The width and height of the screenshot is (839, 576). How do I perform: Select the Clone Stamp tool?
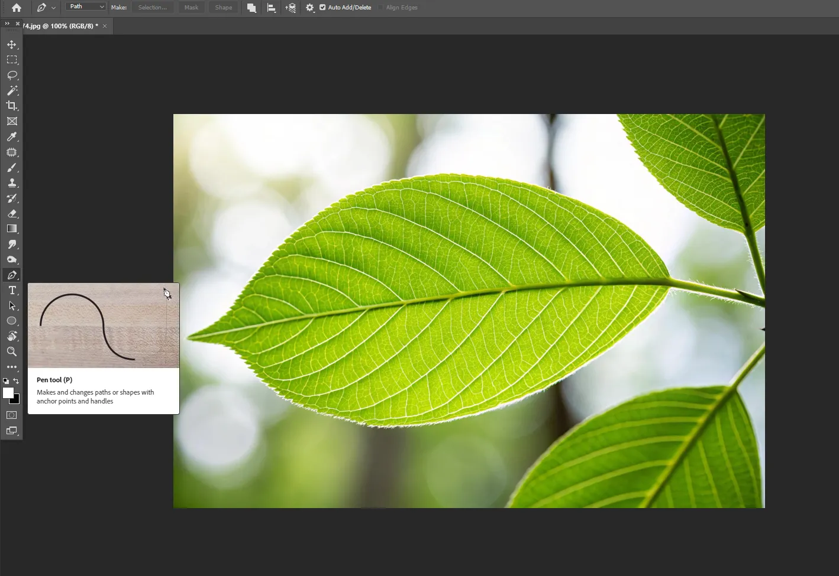pyautogui.click(x=12, y=183)
